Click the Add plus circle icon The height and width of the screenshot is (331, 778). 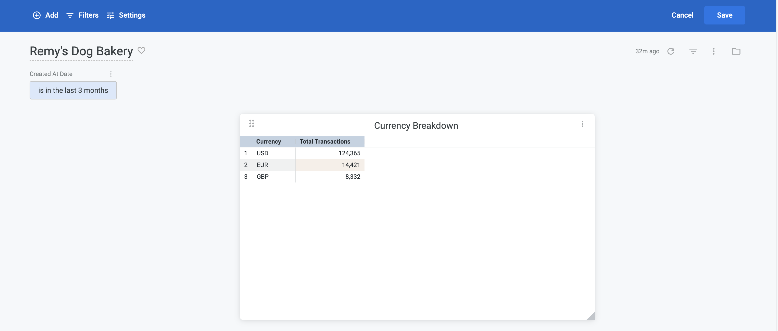[x=37, y=15]
